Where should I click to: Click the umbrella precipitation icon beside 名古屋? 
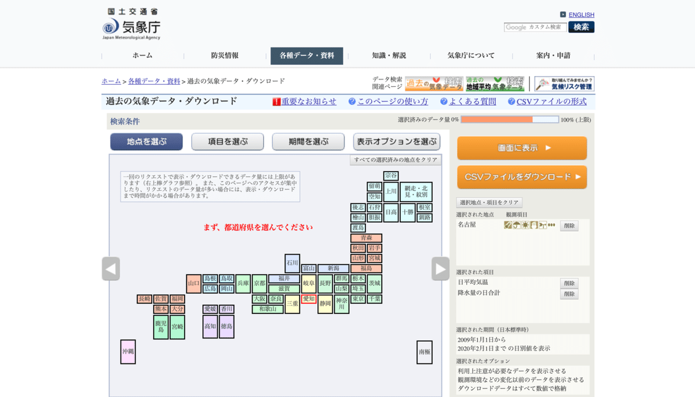coord(517,225)
